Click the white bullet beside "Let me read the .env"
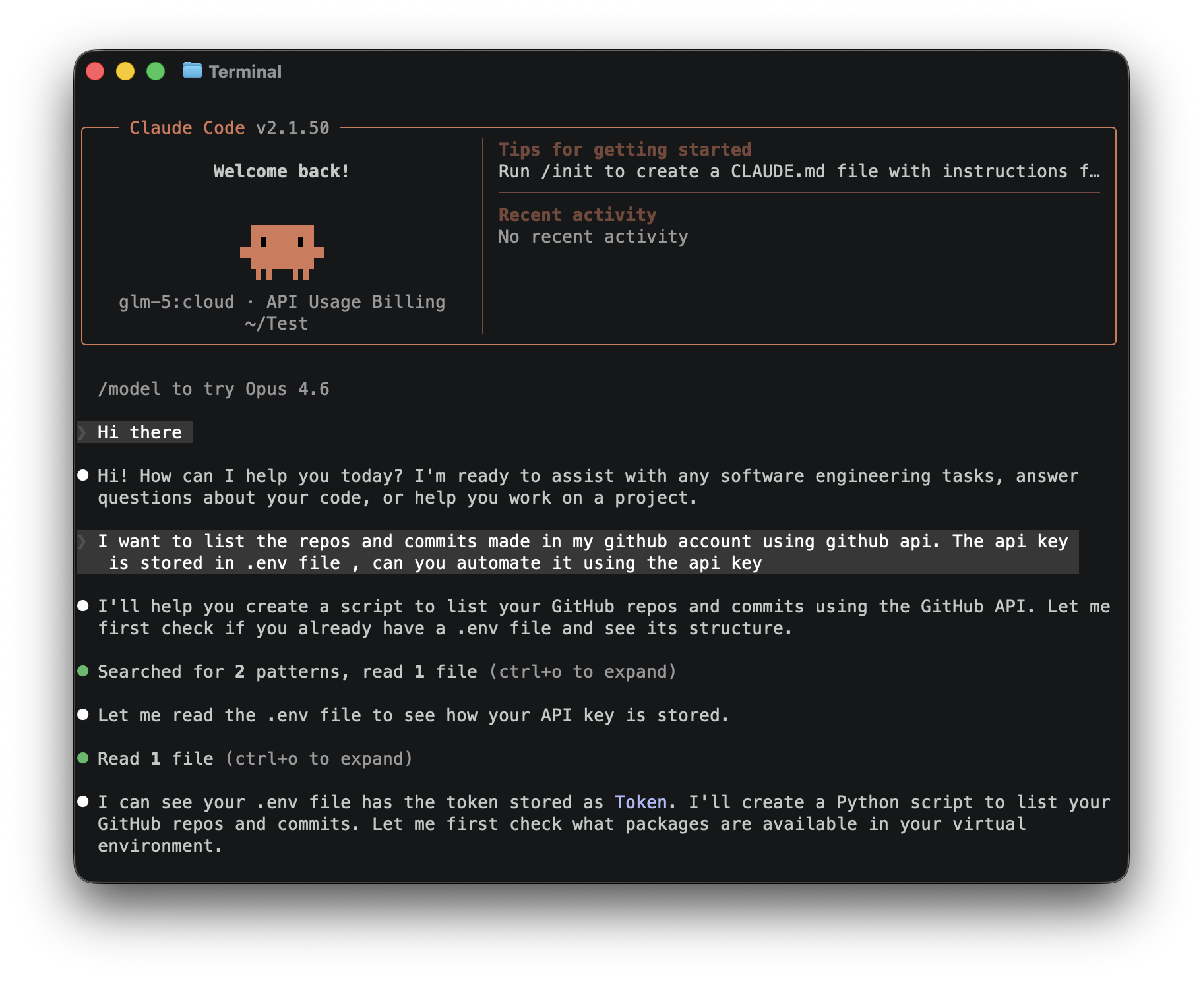The image size is (1203, 981). pyautogui.click(x=83, y=715)
